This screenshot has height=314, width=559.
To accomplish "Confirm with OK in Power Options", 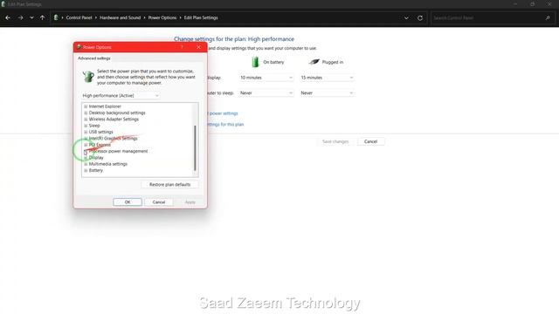I will point(128,201).
